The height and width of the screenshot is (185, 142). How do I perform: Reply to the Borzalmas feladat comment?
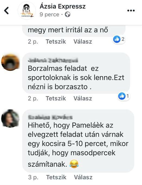[x=83, y=98]
